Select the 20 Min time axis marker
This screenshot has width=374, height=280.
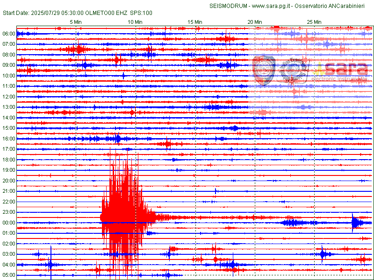click(x=254, y=22)
